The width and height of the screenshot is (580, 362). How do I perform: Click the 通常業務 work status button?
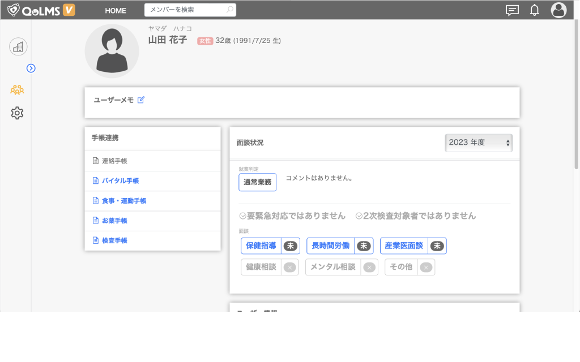257,182
